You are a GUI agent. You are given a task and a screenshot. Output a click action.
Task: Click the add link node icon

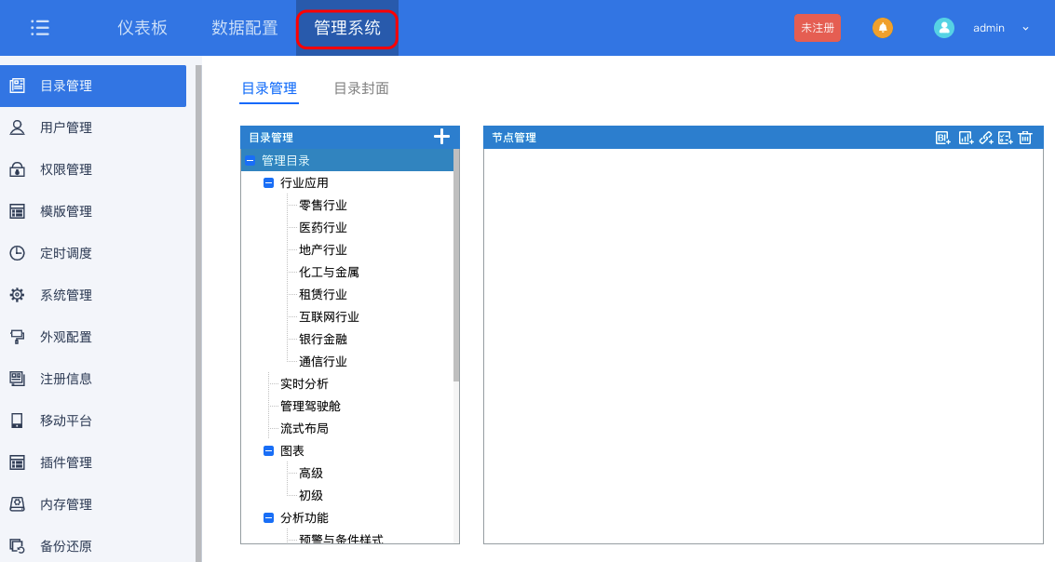[x=986, y=138]
